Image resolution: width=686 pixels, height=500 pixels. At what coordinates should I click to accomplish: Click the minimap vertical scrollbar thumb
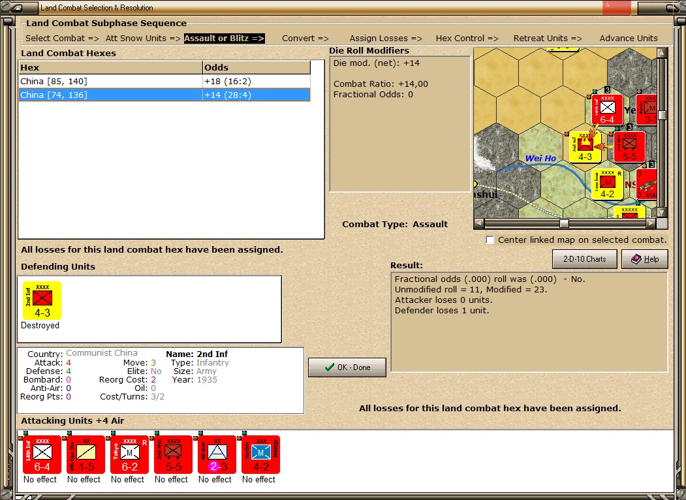[x=662, y=115]
